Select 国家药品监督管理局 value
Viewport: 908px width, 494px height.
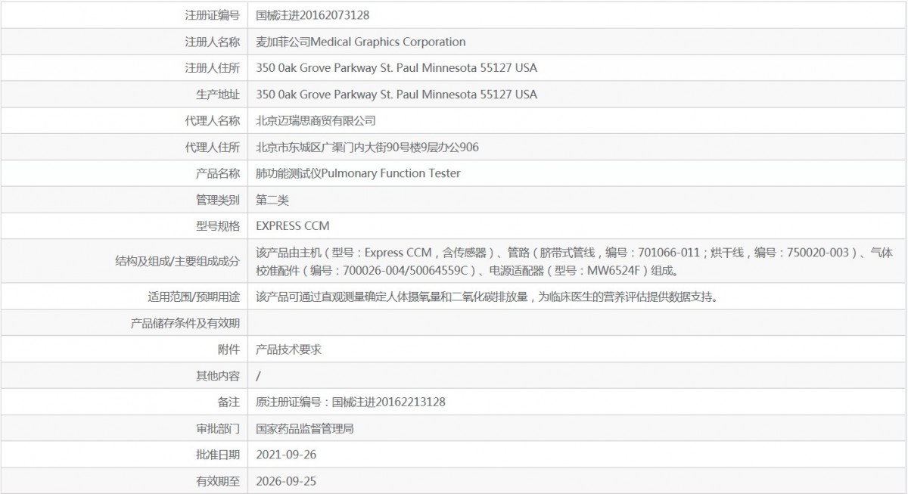coord(305,428)
